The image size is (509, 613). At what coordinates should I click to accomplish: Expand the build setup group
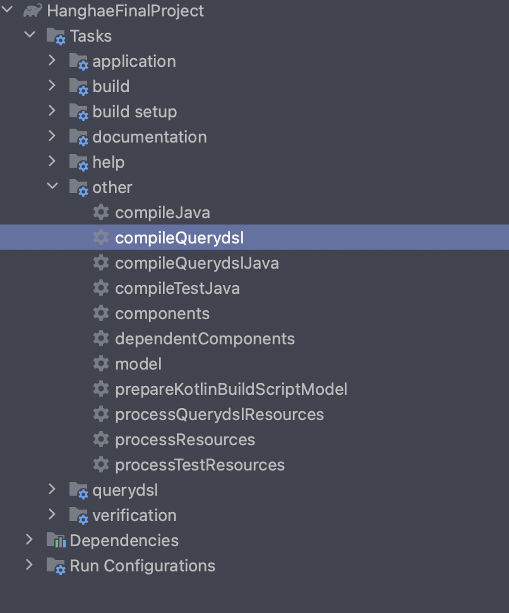(52, 110)
